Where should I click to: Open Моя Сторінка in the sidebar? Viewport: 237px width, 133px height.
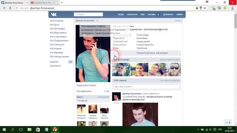57,21
